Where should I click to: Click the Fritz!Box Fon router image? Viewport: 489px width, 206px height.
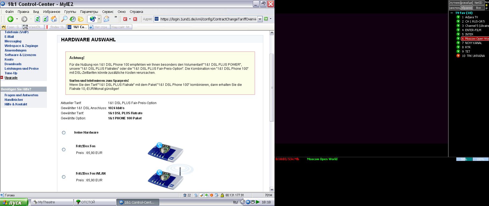pyautogui.click(x=165, y=152)
